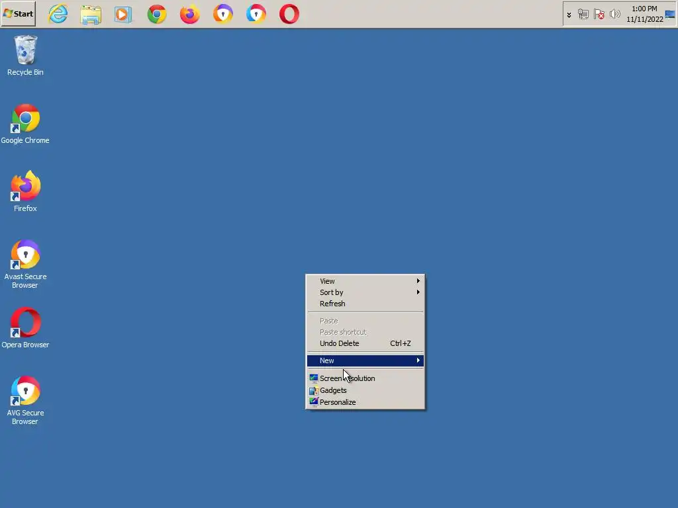Open the Start menu button

tap(18, 14)
